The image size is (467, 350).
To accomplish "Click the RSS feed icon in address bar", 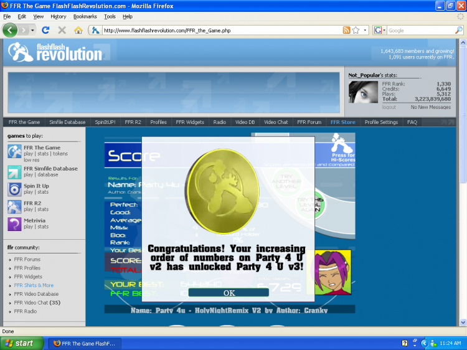I will 346,30.
